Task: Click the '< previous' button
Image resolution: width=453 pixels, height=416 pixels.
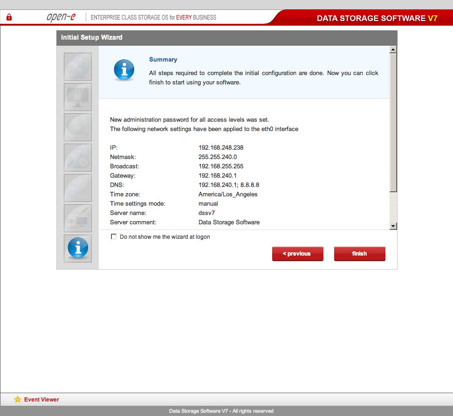Action: pos(297,254)
